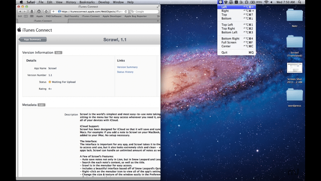Open the Reading List glasses icon

[20, 16]
